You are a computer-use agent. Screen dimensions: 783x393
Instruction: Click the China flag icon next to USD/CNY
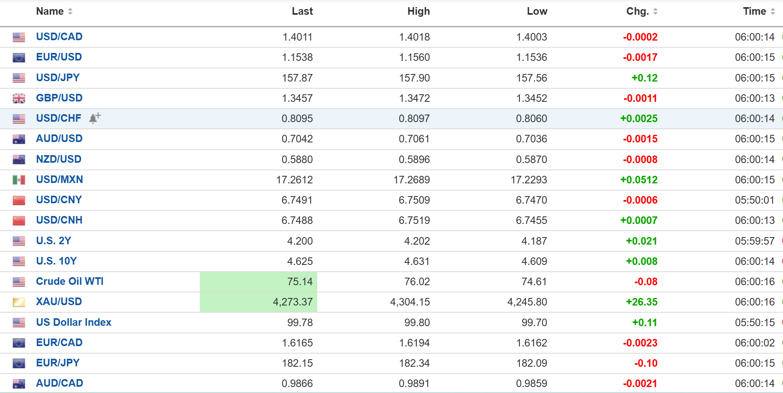coord(19,200)
